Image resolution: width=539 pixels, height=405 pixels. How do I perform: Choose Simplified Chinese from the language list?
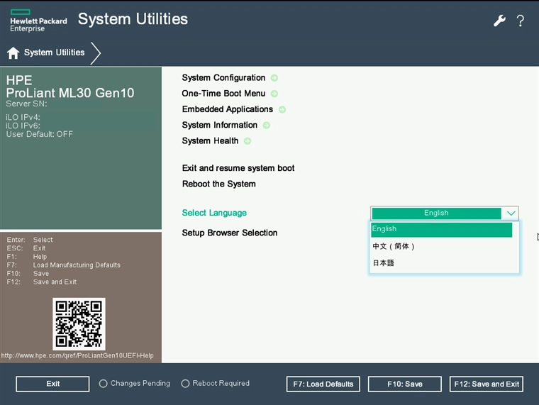point(441,246)
